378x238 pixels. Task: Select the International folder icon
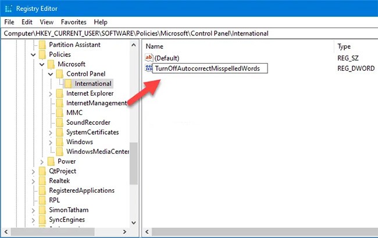click(69, 84)
